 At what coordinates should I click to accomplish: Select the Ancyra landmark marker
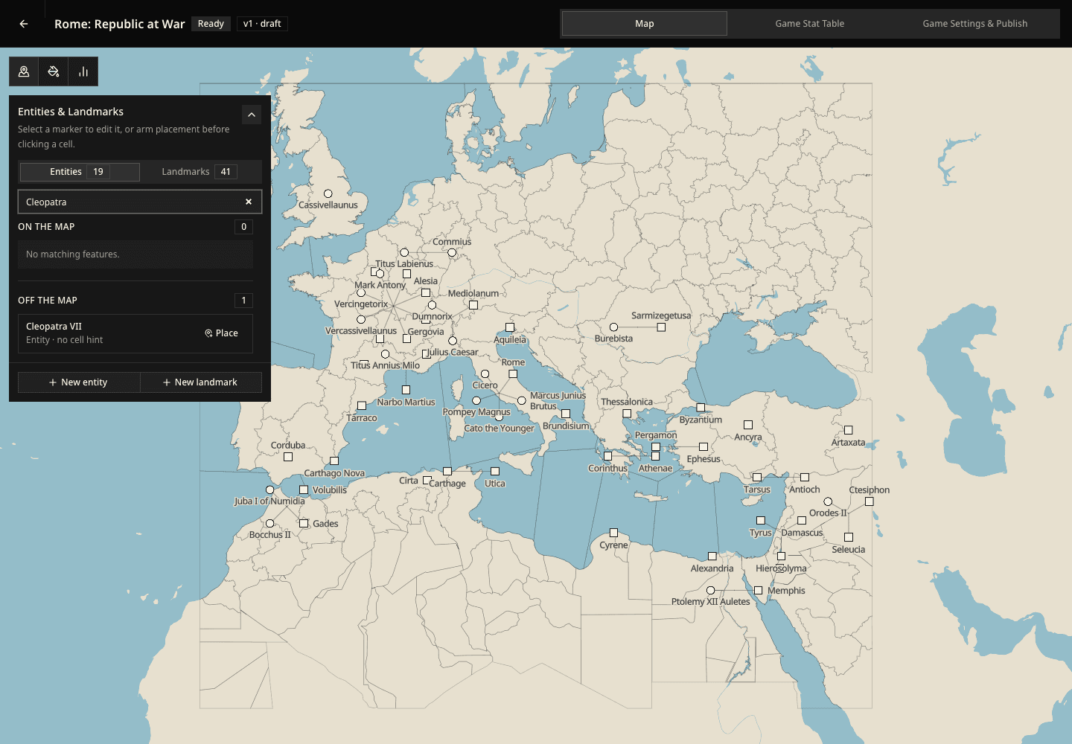748,425
